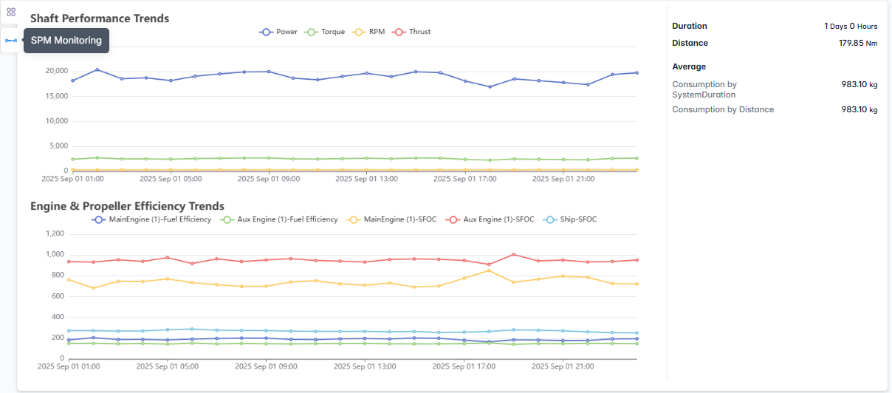The image size is (892, 393).
Task: Hide MainEngine (1)-Fuel Efficiency series
Action: (151, 219)
